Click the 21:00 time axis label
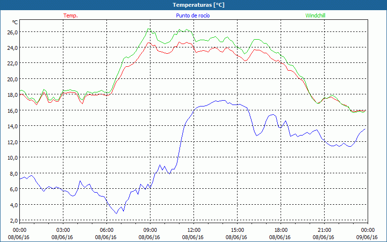Viewport: 387px width, 242px height. [324, 230]
